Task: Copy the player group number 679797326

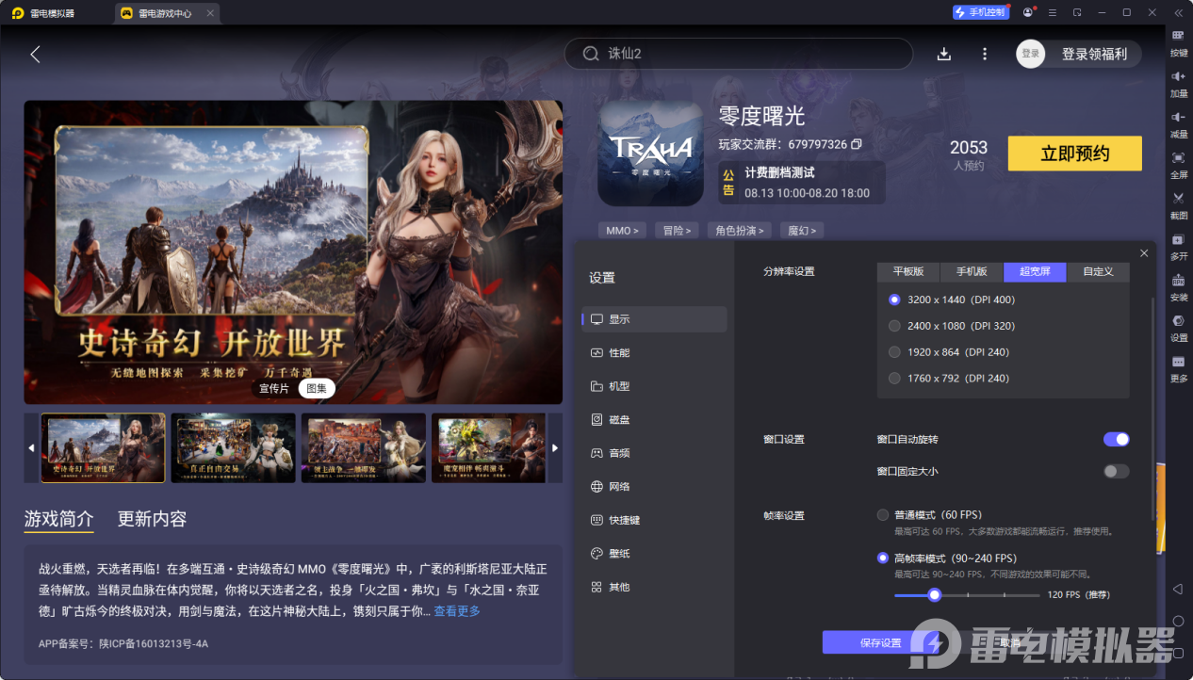Action: [857, 144]
